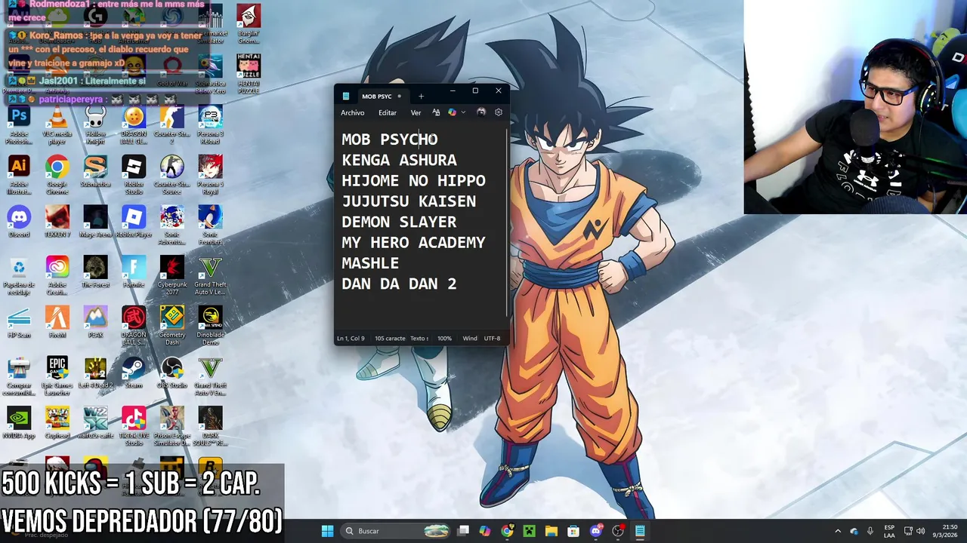This screenshot has width=967, height=543.
Task: Click Notepad vertical scrollbar
Action: coord(508,222)
